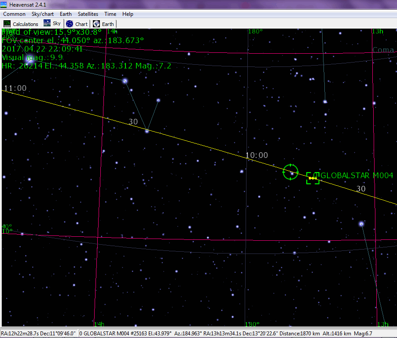This screenshot has height=338, width=397.
Task: Click the Heavensat app icon in title bar
Action: click(4, 4)
